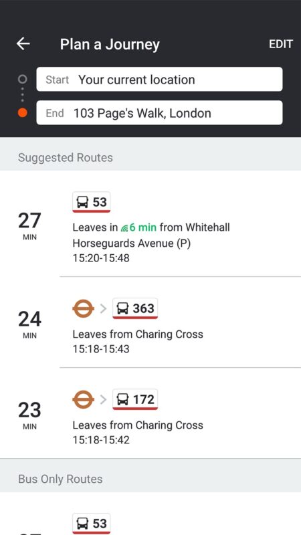Tap the EDIT button
The image size is (301, 535).
280,44
